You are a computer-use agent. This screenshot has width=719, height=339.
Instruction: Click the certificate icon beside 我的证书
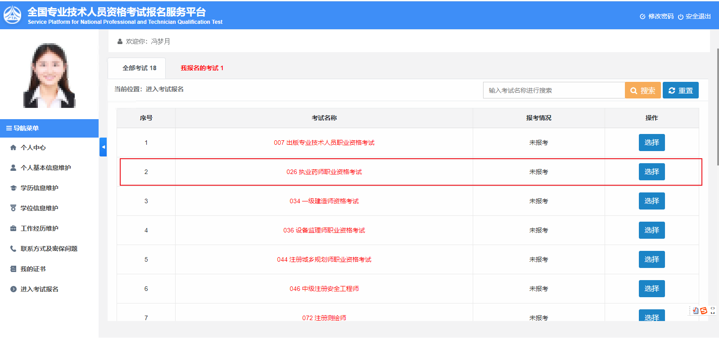tap(13, 269)
